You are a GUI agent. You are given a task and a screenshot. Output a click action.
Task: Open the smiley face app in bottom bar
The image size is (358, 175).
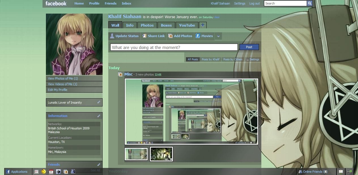pos(44,171)
